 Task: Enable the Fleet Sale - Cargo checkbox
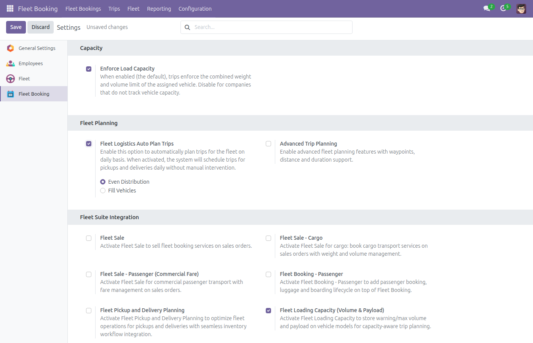point(268,238)
